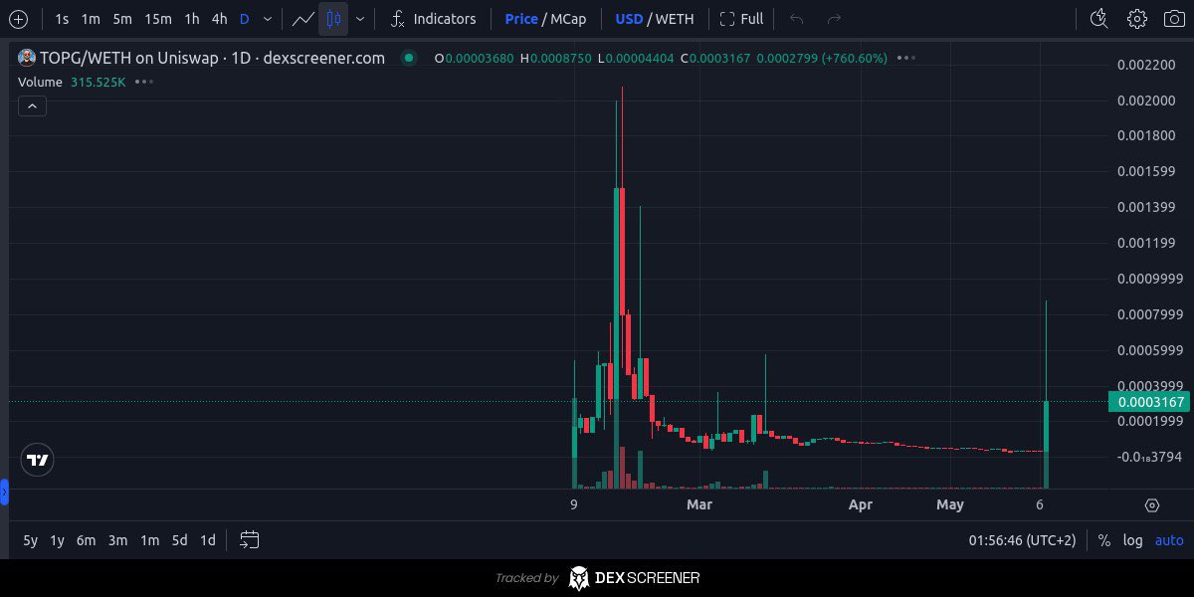Open chart settings gear
Viewport: 1194px width, 597px height.
pyautogui.click(x=1137, y=19)
